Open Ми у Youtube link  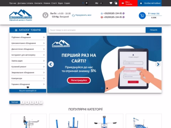[x=129, y=3]
